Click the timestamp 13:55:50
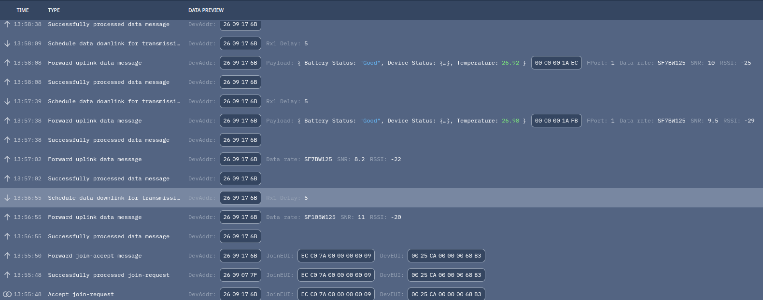 [28, 256]
